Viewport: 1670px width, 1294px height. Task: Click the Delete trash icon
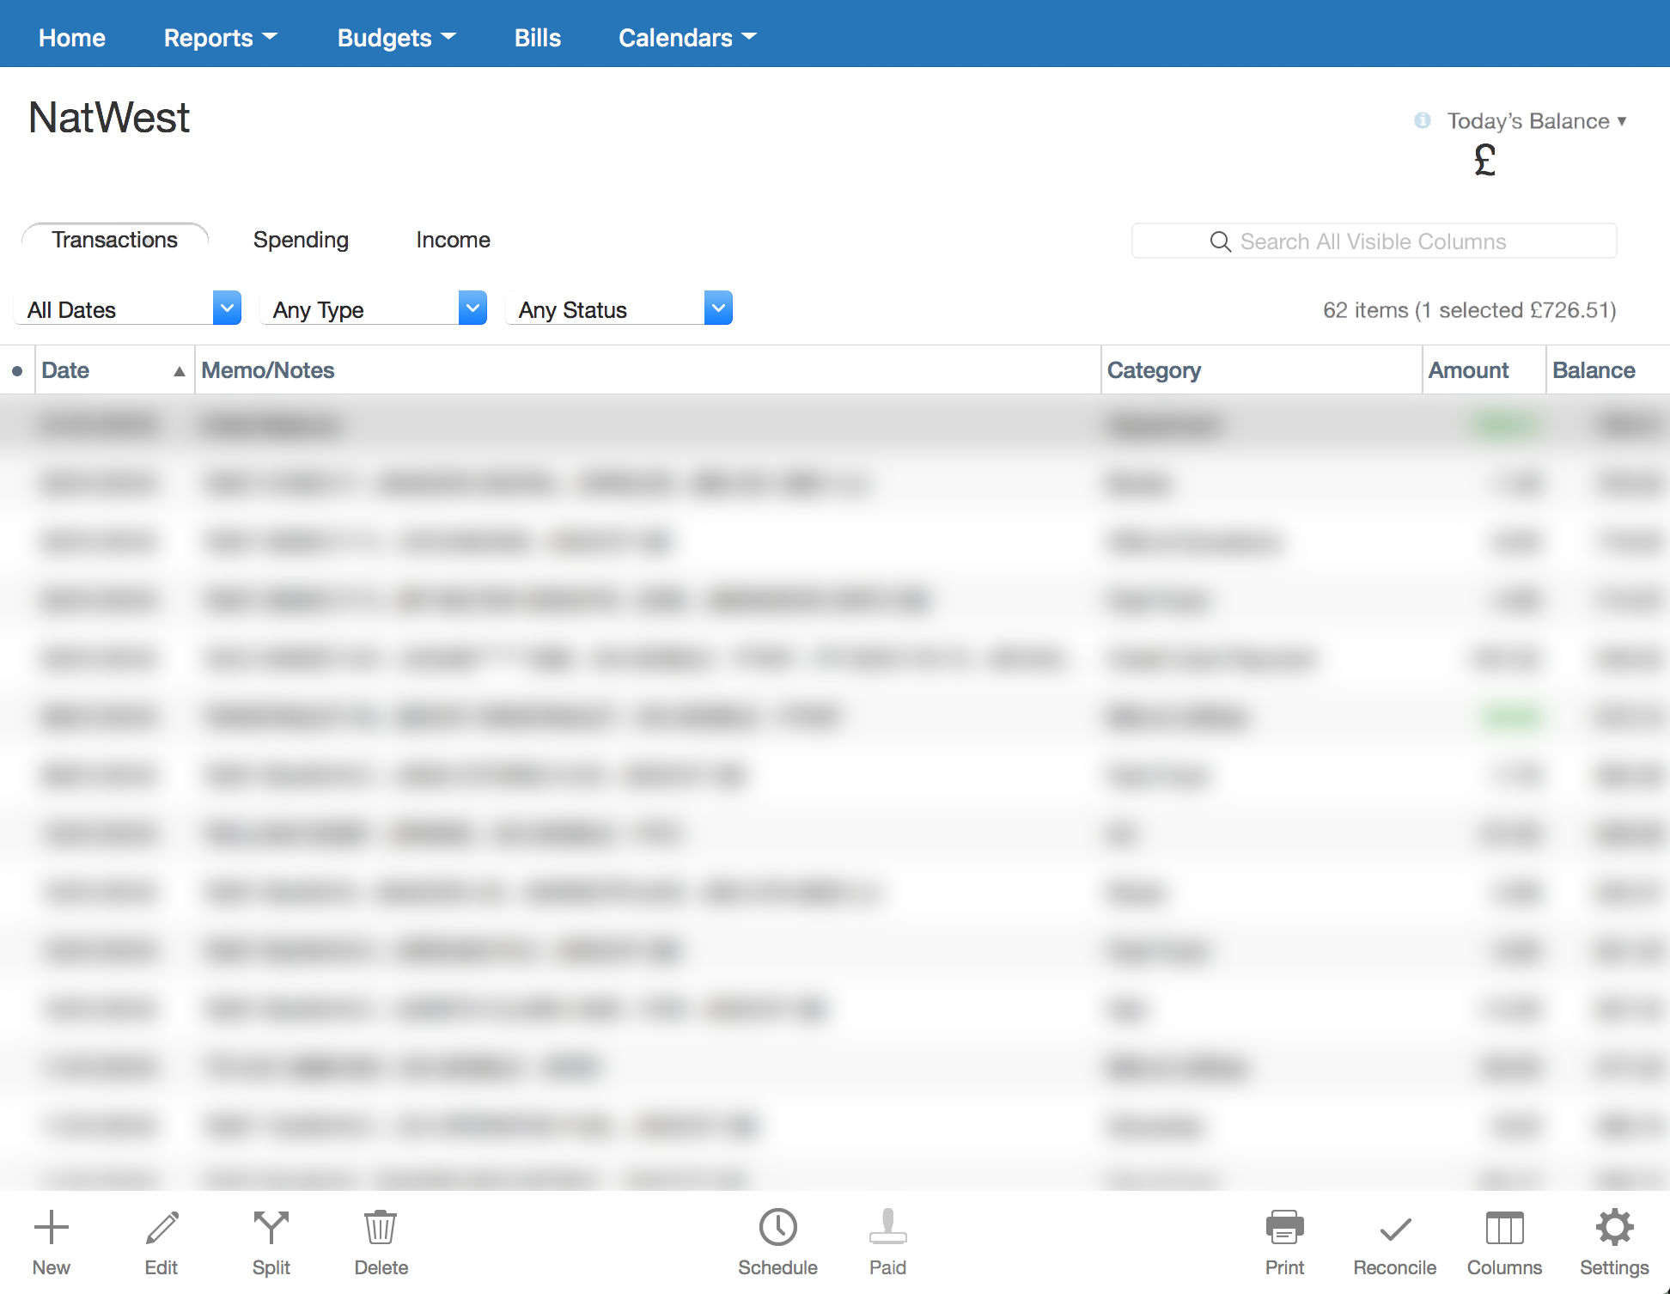381,1227
